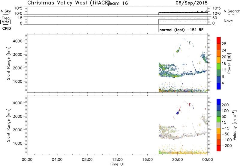Image resolution: width=240 pixels, height=166 pixels.
Task: Click the blue velocity echo near 3200 km
Action: coord(177,113)
